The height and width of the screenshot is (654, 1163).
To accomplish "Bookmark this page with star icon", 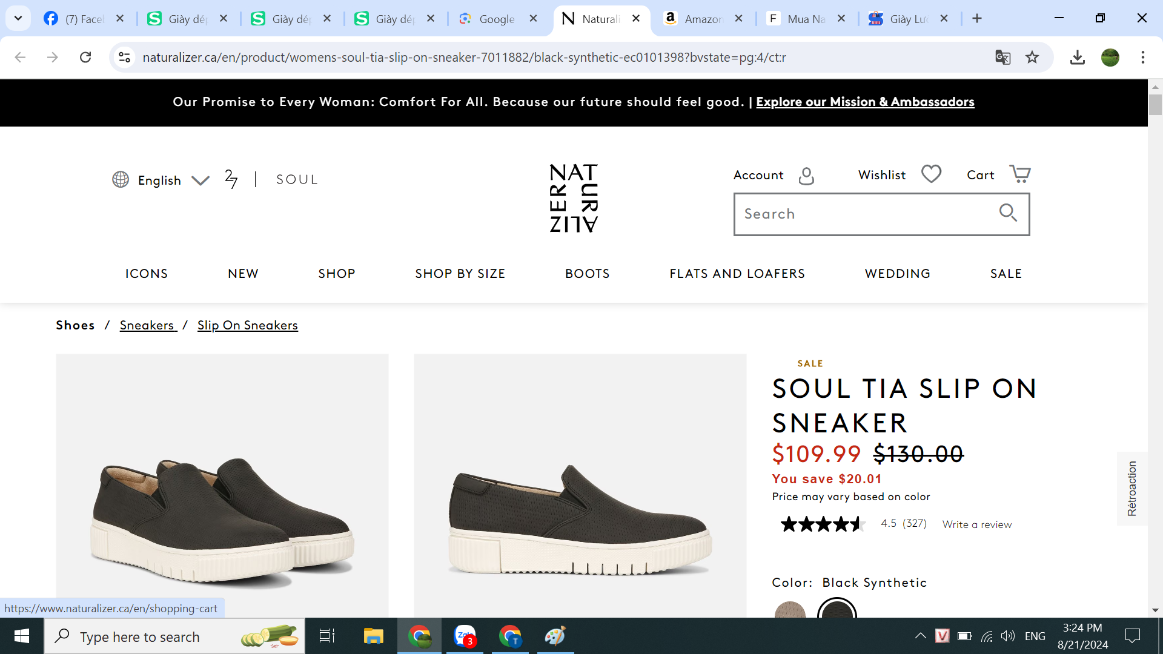I will pos(1032,58).
